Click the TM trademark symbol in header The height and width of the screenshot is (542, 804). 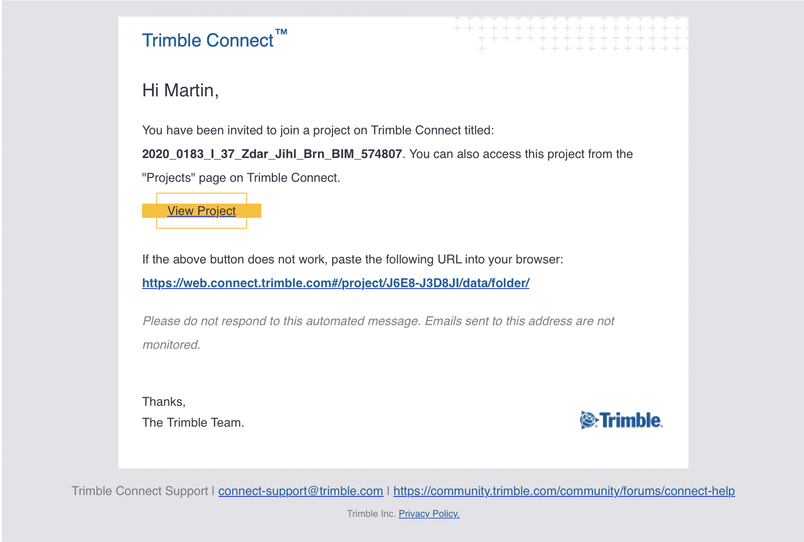(281, 32)
